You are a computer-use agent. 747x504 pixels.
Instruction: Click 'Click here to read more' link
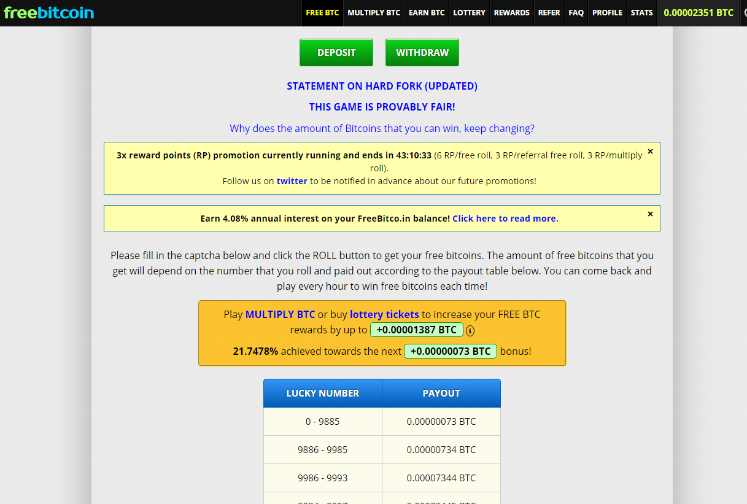[x=505, y=219]
